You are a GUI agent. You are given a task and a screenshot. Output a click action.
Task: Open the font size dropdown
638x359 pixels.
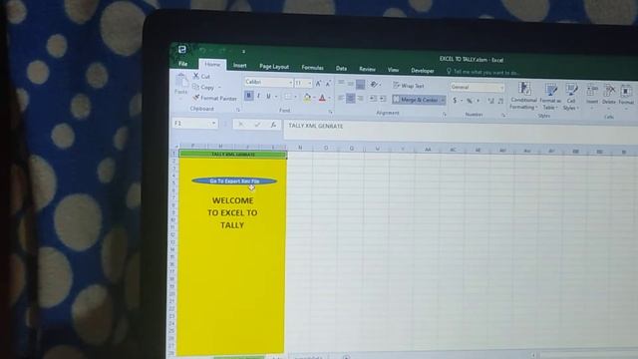pos(310,83)
